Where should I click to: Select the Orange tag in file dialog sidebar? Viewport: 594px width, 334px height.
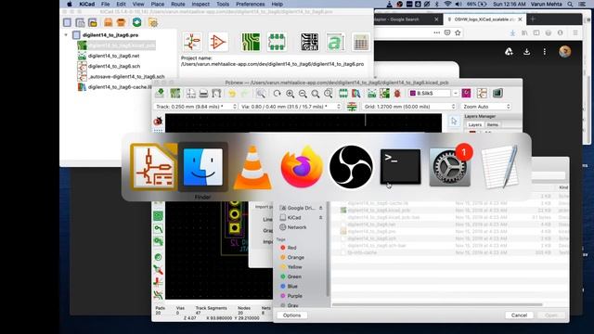pyautogui.click(x=295, y=257)
